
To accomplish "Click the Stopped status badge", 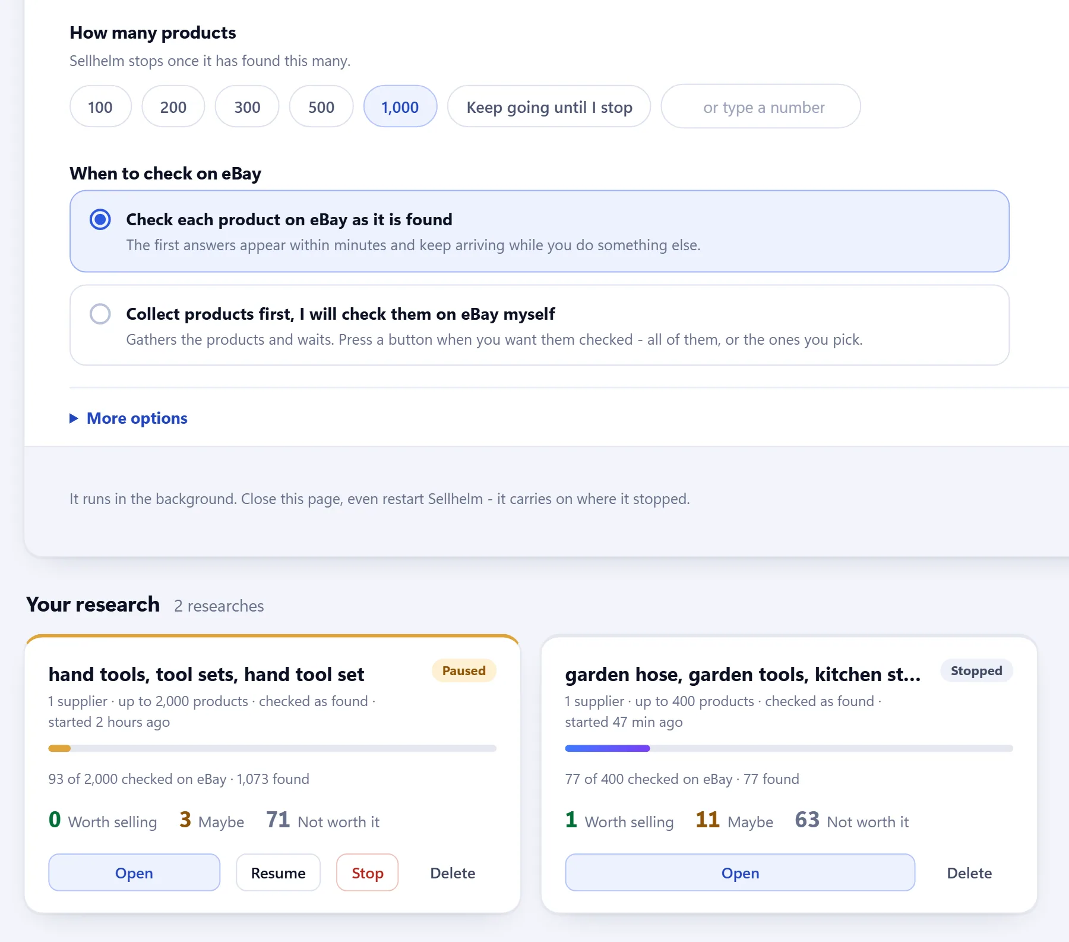I will click(x=976, y=671).
